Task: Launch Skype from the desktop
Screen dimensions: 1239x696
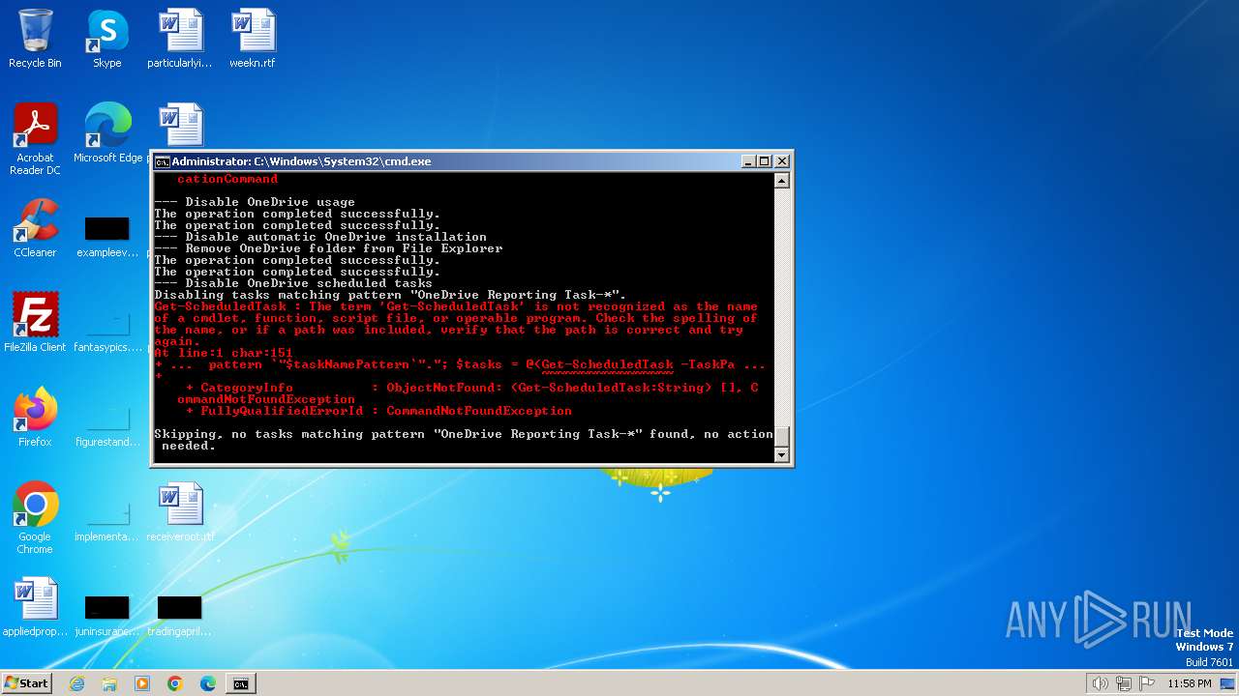Action: click(x=107, y=39)
